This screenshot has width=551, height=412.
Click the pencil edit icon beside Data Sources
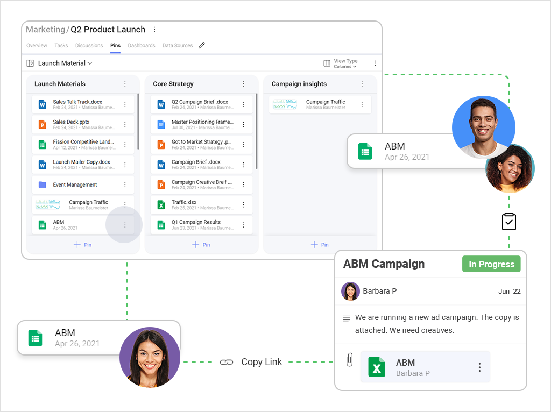point(201,45)
